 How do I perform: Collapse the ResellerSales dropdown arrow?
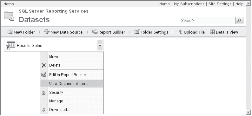click(100, 45)
